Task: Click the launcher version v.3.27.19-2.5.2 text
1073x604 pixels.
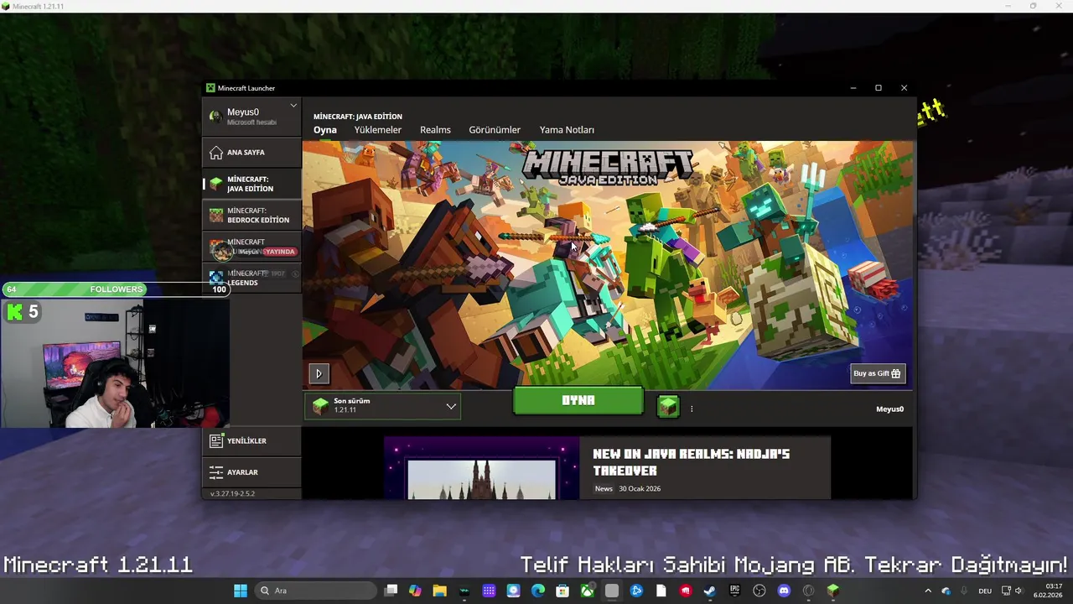Action: pos(232,493)
